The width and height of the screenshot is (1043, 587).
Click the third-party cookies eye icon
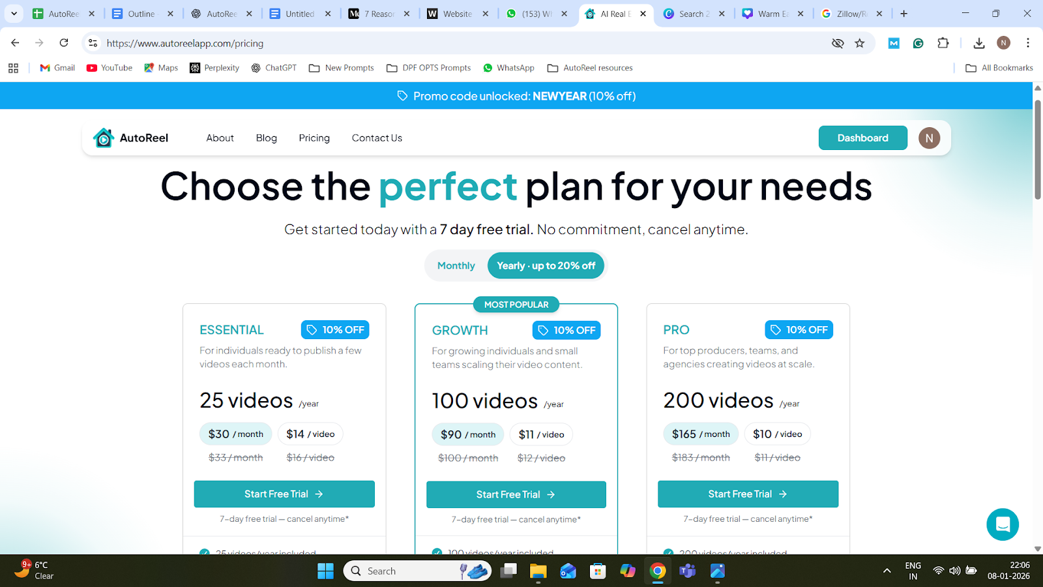pos(838,43)
